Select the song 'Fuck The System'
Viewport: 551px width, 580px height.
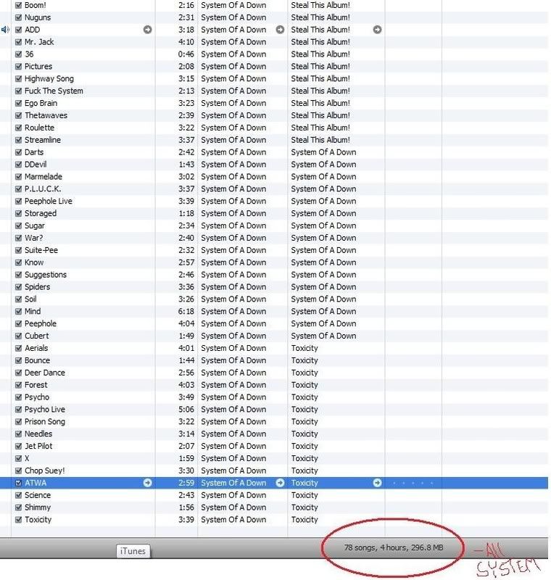(x=54, y=91)
